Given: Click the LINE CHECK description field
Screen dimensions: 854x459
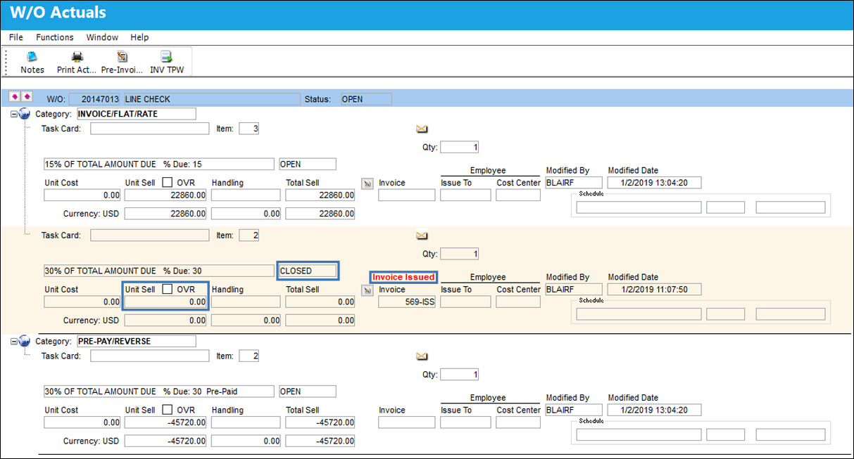Looking at the screenshot, I should click(211, 99).
